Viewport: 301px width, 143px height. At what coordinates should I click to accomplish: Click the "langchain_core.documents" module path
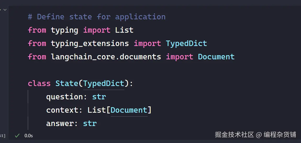click(x=106, y=57)
